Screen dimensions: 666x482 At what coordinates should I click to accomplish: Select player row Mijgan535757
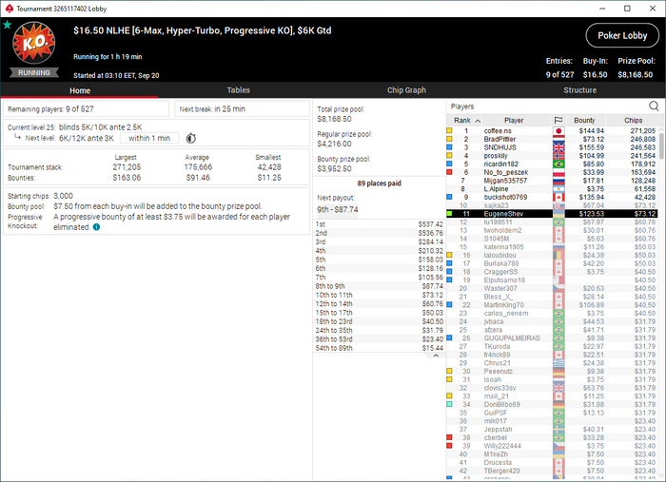[552, 181]
